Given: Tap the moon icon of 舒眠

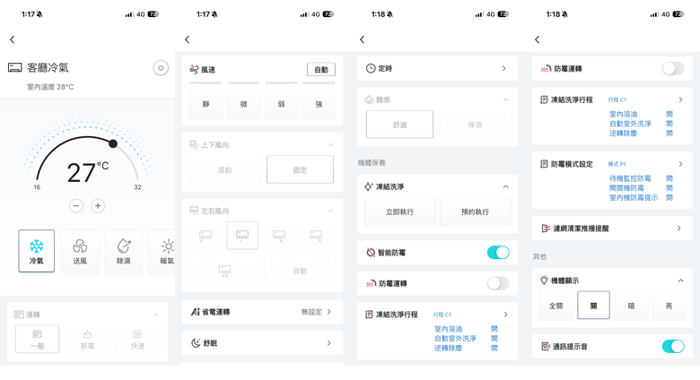Looking at the screenshot, I should click(x=196, y=343).
